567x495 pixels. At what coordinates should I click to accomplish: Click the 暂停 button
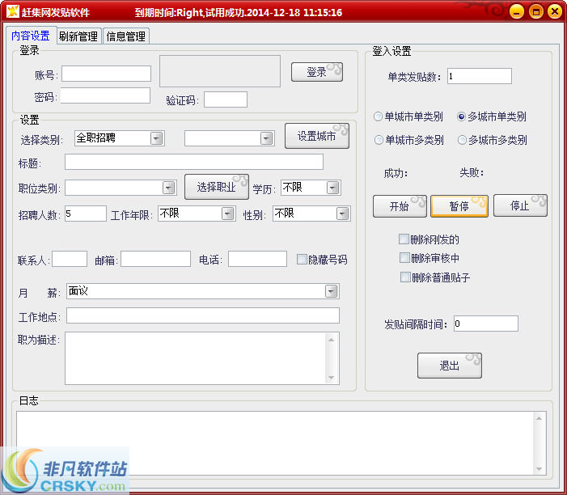click(x=459, y=206)
